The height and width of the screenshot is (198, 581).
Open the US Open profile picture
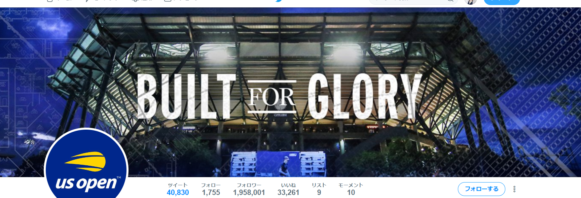click(86, 164)
